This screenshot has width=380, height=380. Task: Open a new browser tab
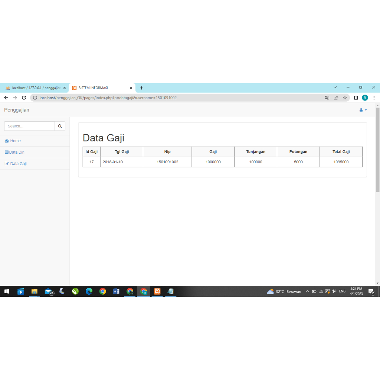click(x=141, y=88)
